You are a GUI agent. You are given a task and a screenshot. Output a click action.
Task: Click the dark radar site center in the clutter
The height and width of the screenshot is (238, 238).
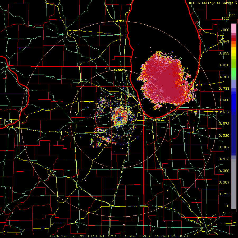(x=119, y=120)
